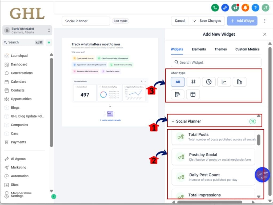Click the green lightning quick actions icon
273x205 pixels.
(x=49, y=42)
